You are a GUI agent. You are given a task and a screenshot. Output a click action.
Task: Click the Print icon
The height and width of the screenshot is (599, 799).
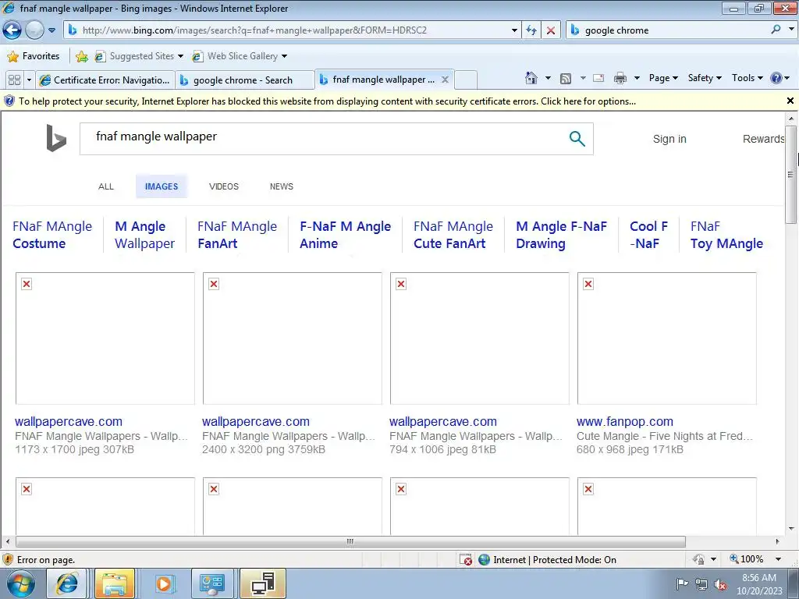click(x=620, y=78)
